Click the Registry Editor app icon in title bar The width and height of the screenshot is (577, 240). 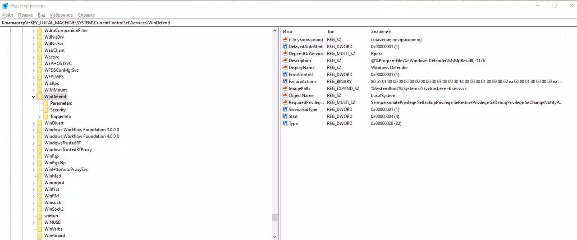point(5,6)
